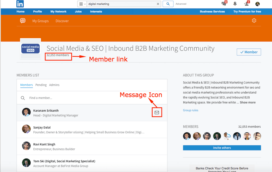Open Karanam Srikanth's profile name
The height and width of the screenshot is (172, 272).
pyautogui.click(x=46, y=111)
